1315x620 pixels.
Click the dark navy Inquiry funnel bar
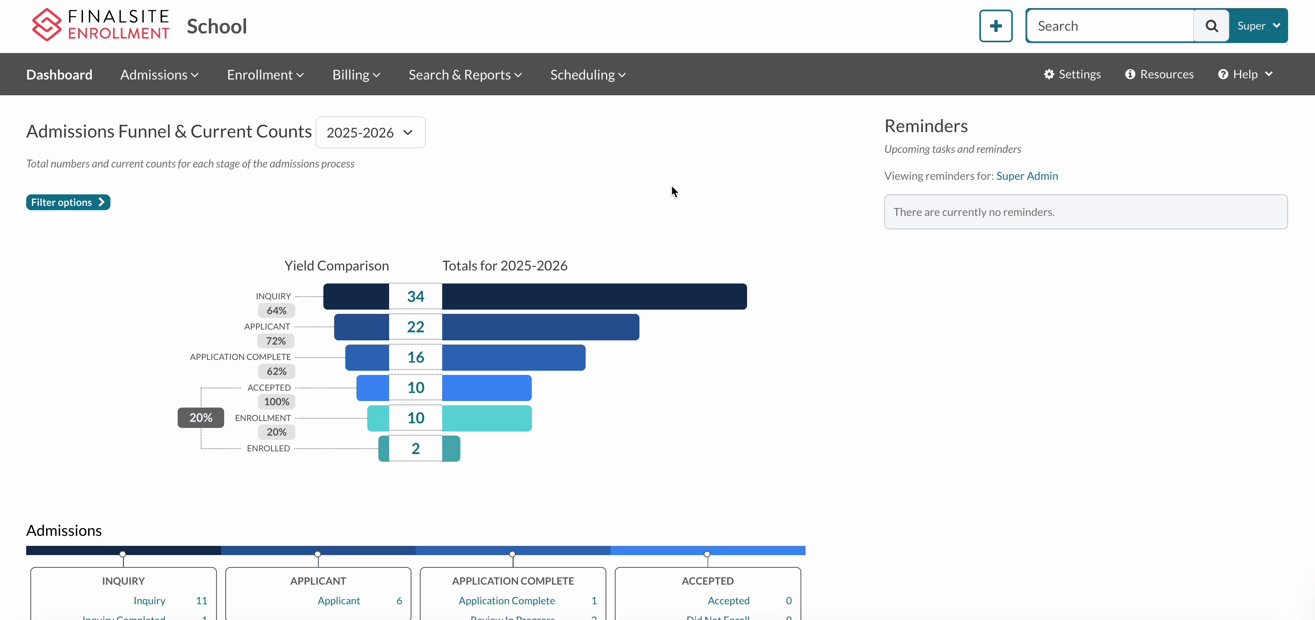coord(594,296)
